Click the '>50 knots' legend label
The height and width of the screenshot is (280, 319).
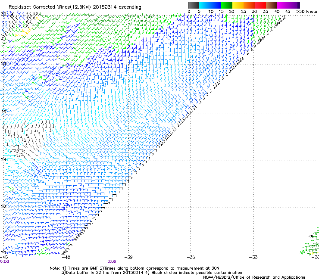point(306,12)
